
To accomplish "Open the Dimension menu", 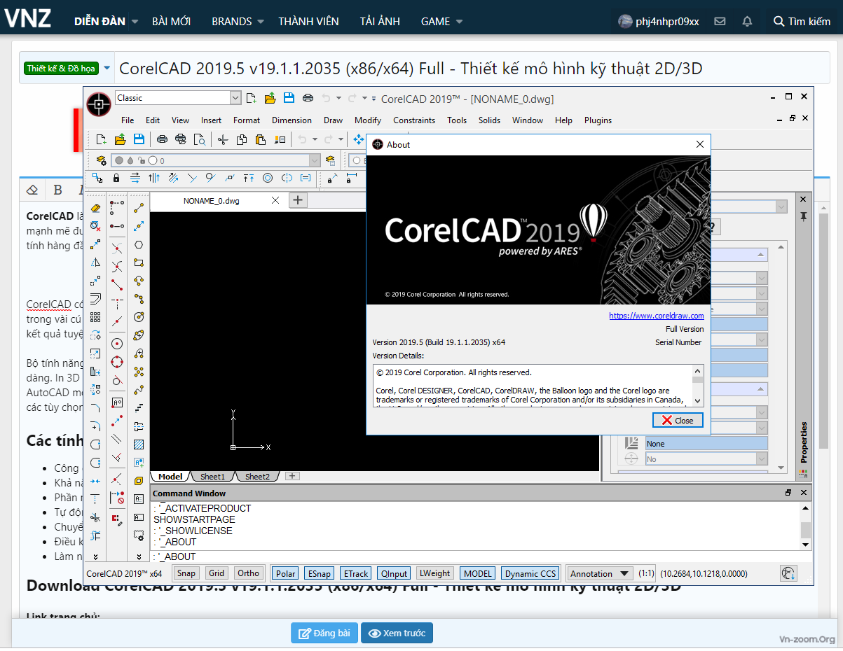I will [x=292, y=120].
